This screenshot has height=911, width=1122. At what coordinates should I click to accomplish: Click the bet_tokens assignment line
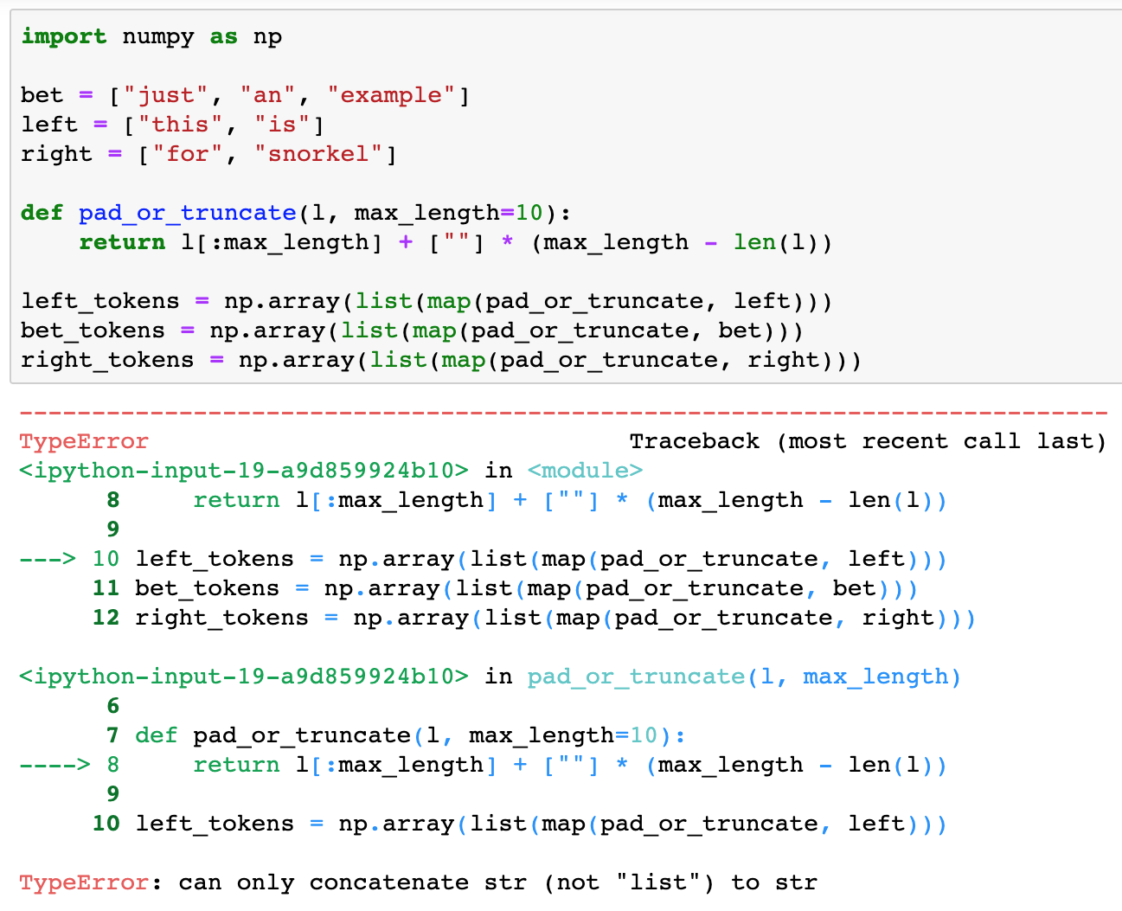click(x=407, y=330)
